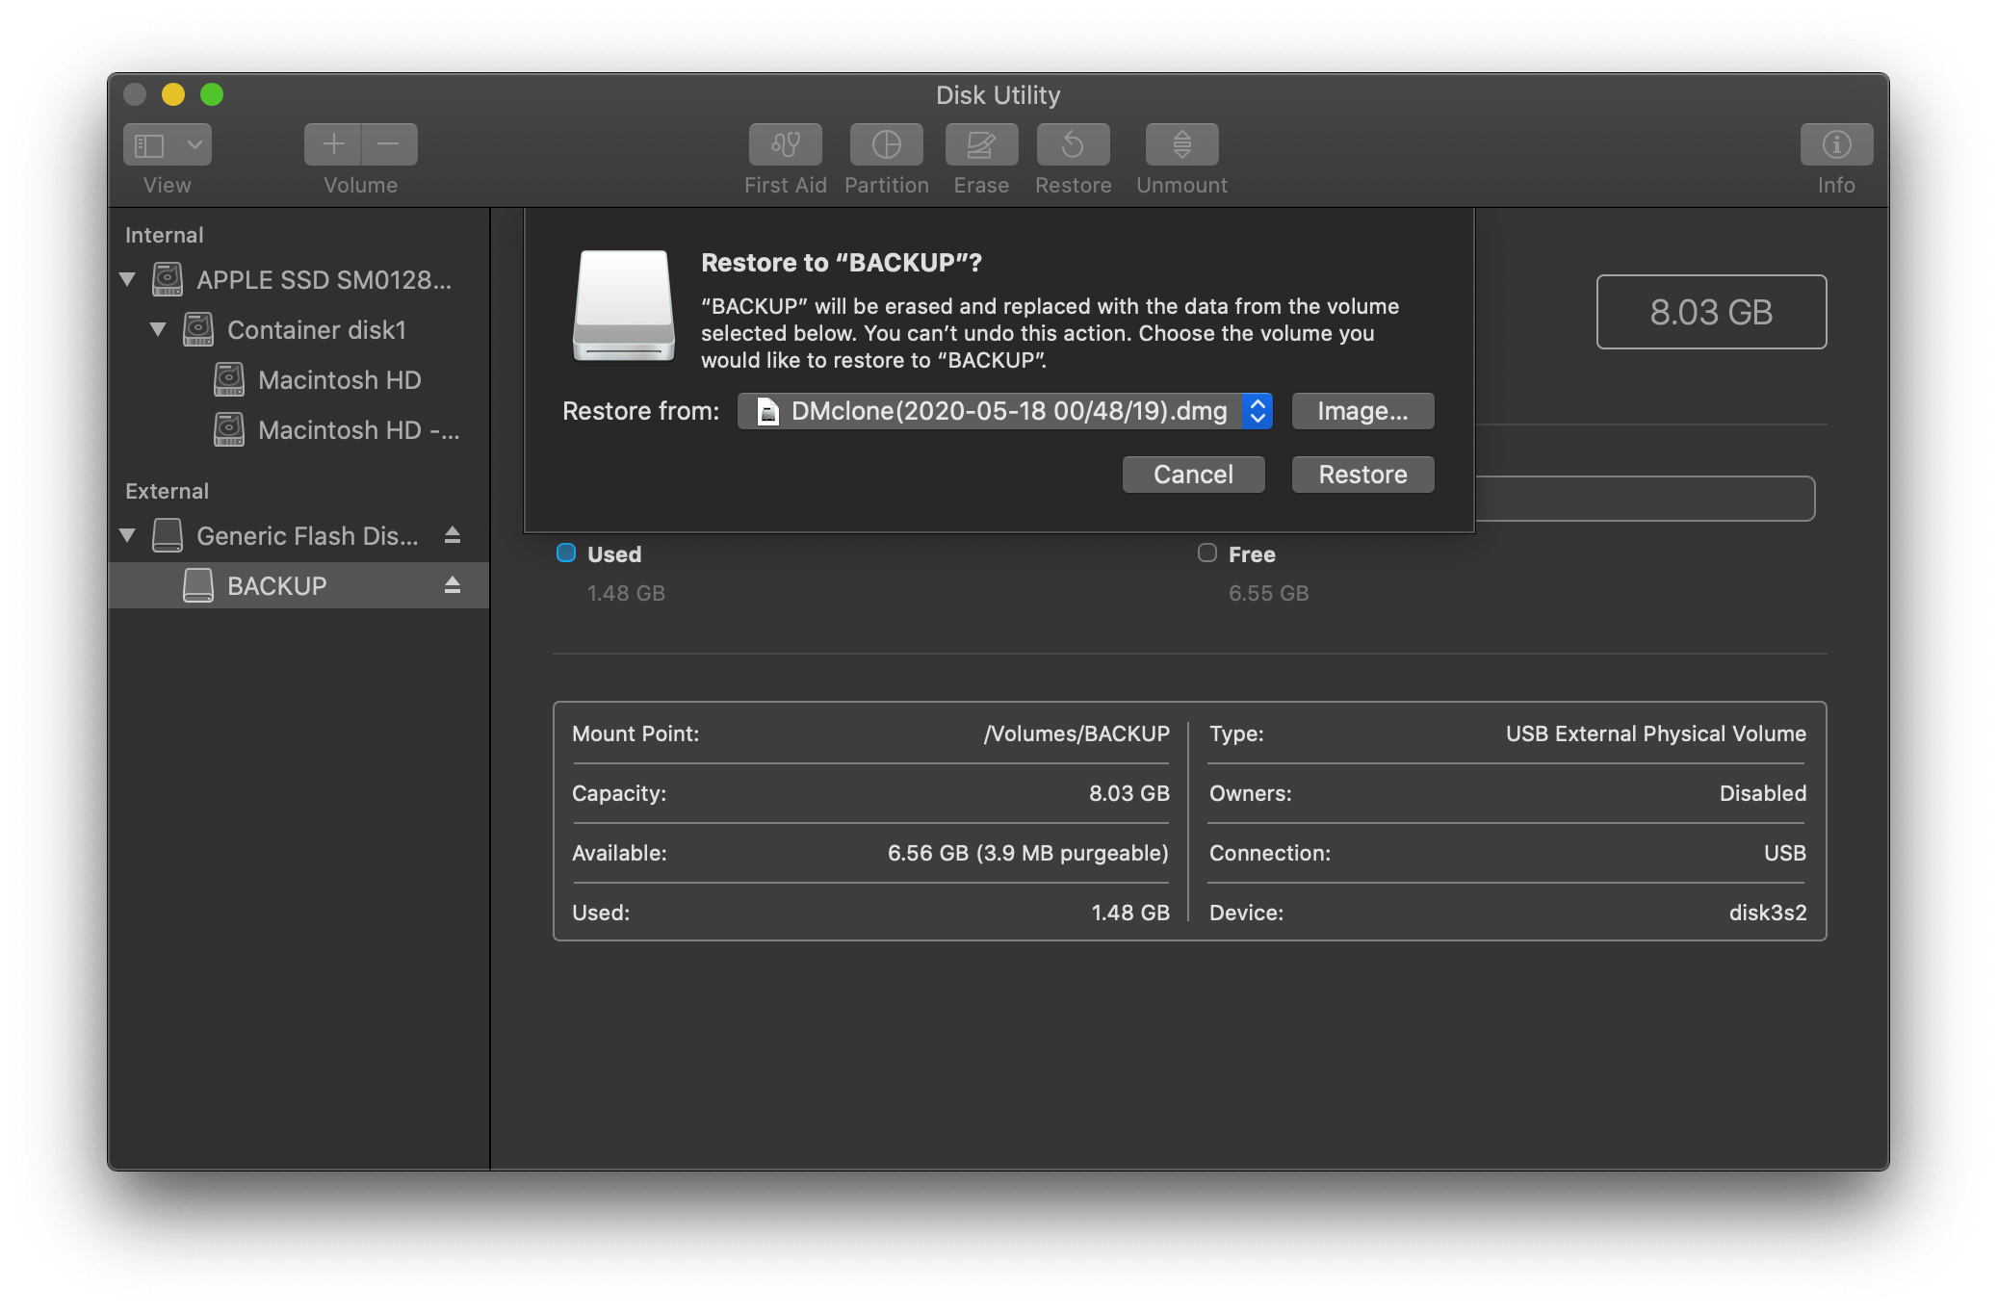The height and width of the screenshot is (1313, 1997).
Task: Open the Restore from source dropdown
Action: [x=1005, y=411]
